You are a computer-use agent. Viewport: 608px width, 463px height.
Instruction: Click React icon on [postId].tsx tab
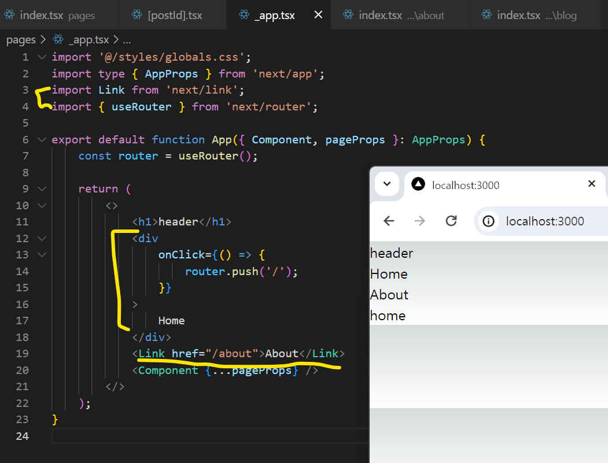coord(137,14)
